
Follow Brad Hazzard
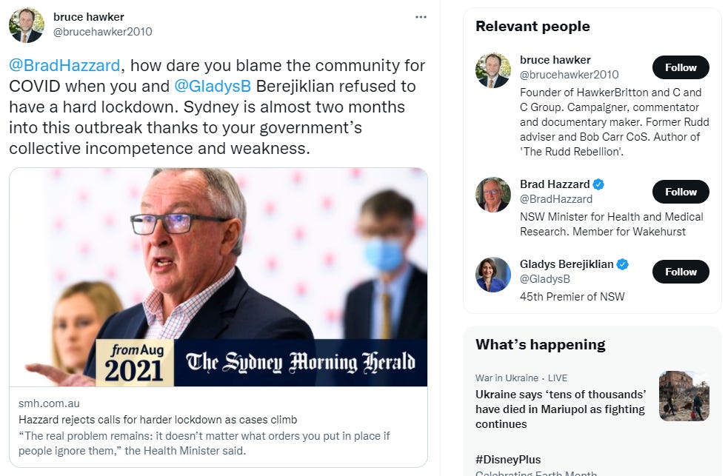(681, 192)
